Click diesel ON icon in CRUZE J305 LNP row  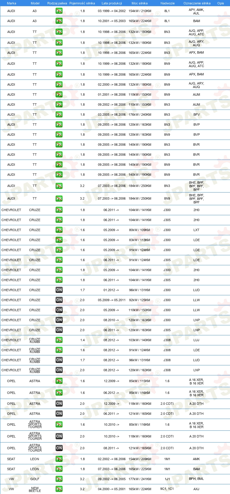[59, 330]
